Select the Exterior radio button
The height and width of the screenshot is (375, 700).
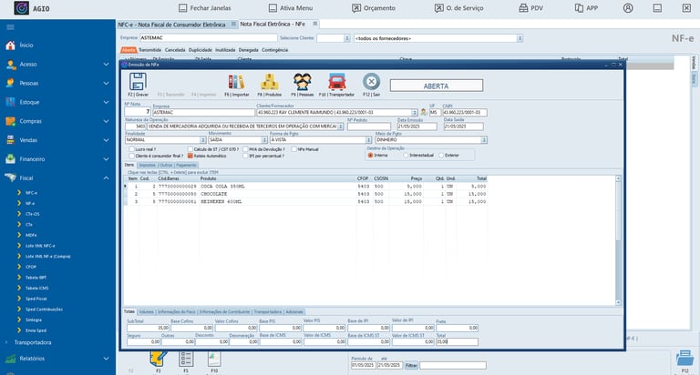pyautogui.click(x=441, y=155)
